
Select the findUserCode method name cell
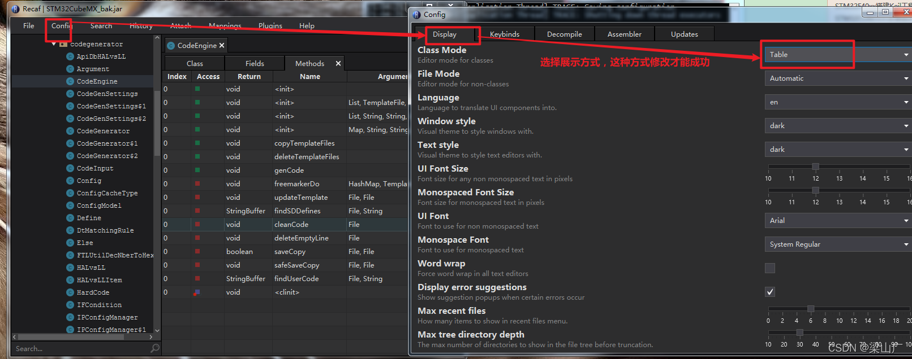(x=309, y=279)
